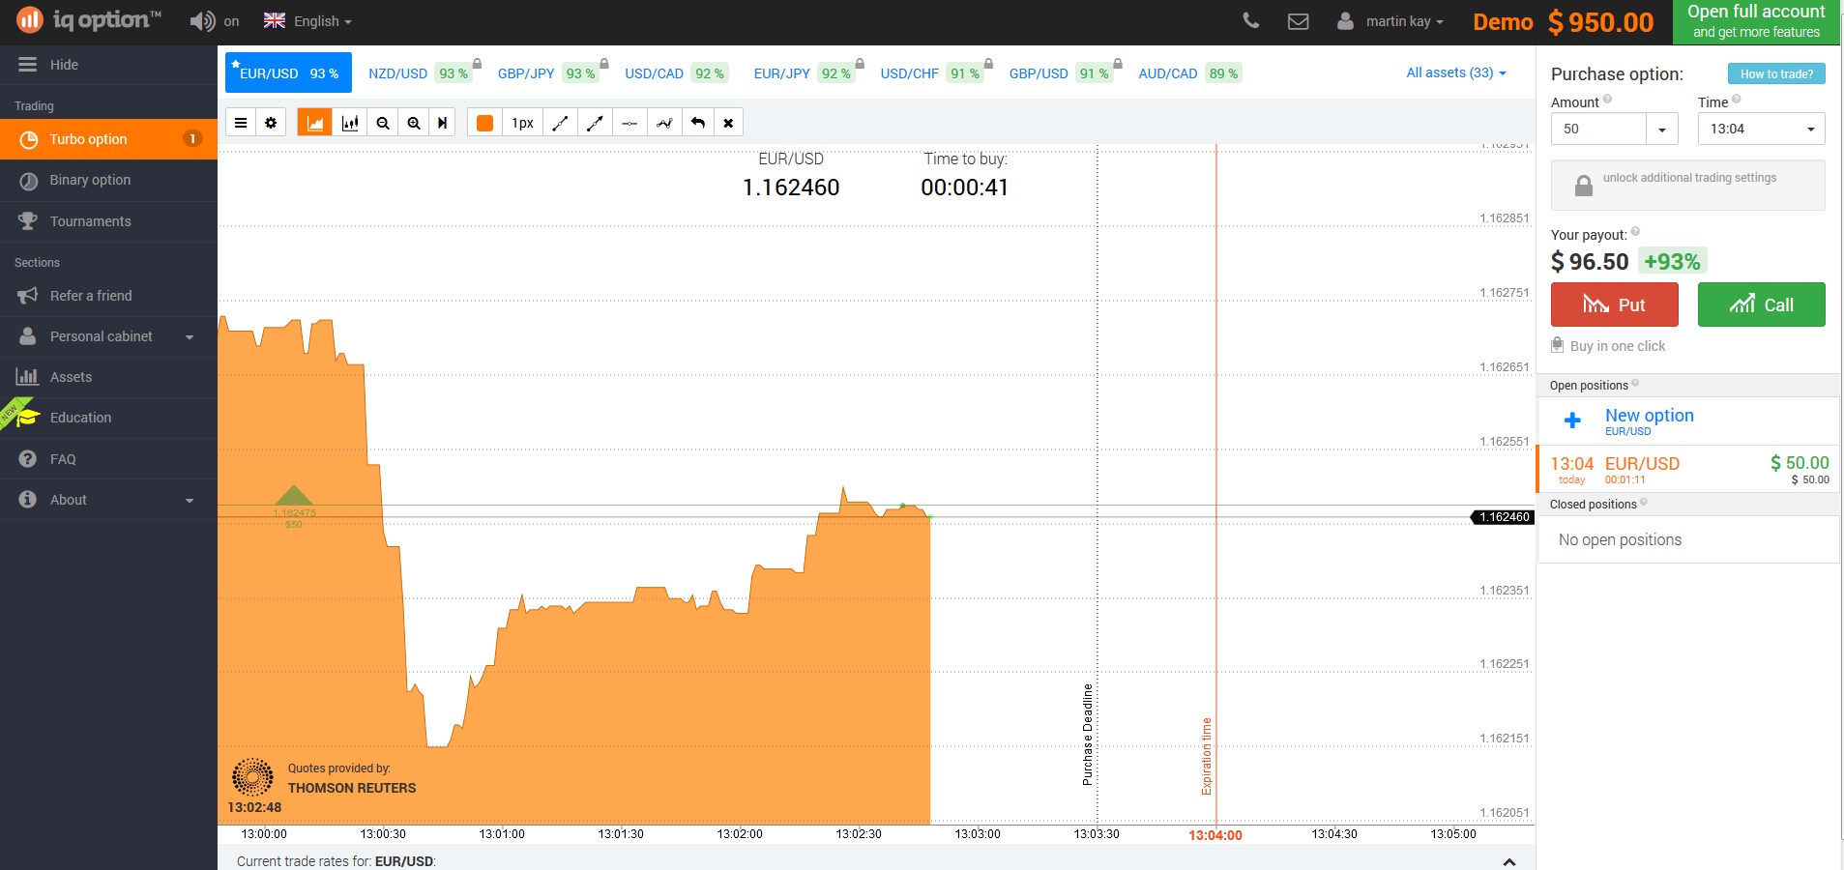
Task: Select the line segment drawing tool
Action: [559, 123]
